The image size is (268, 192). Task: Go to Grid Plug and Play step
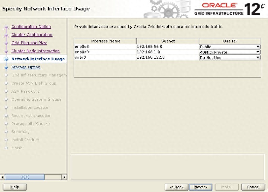click(29, 43)
